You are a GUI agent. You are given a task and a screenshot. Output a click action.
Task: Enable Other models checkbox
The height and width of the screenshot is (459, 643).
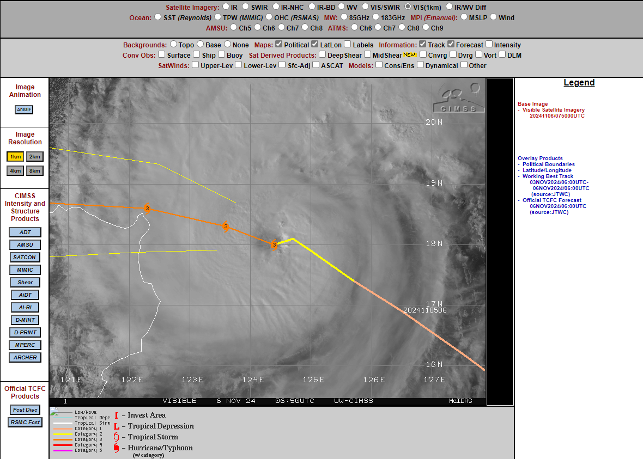464,64
